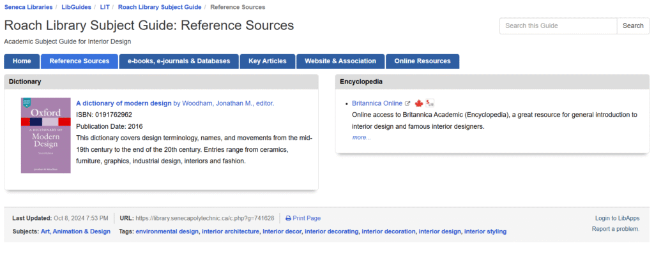This screenshot has width=654, height=264.
Task: Expand the more... description link
Action: click(x=361, y=137)
